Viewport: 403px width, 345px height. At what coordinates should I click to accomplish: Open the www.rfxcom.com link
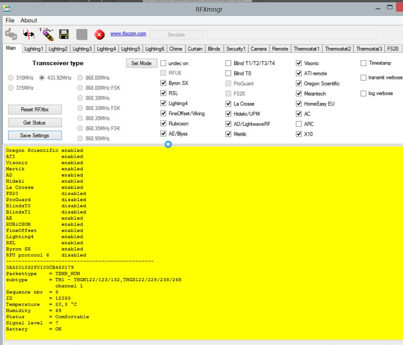click(128, 33)
